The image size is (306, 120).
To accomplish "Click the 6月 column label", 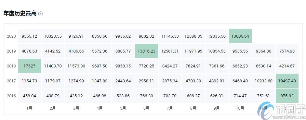I will tap(147, 108).
